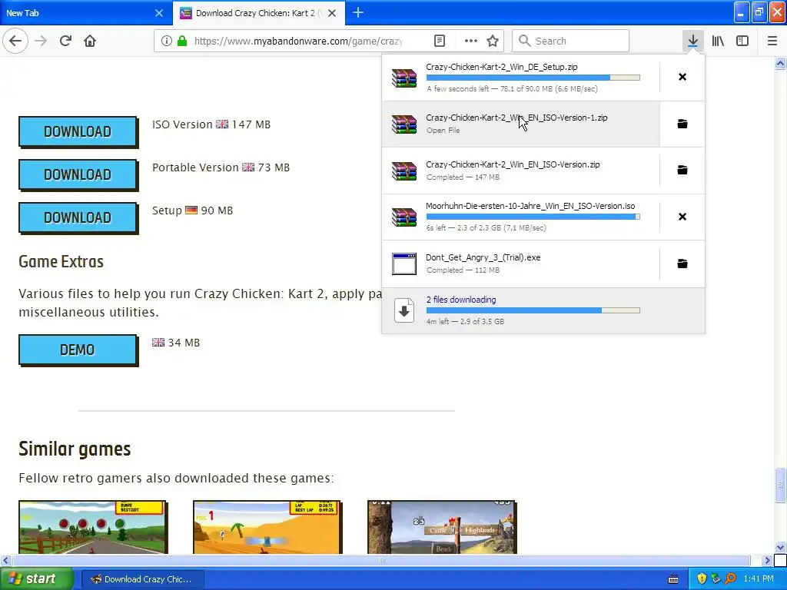Click the archive icon of the Moorhuhn ISO
This screenshot has width=787, height=590.
(x=404, y=217)
